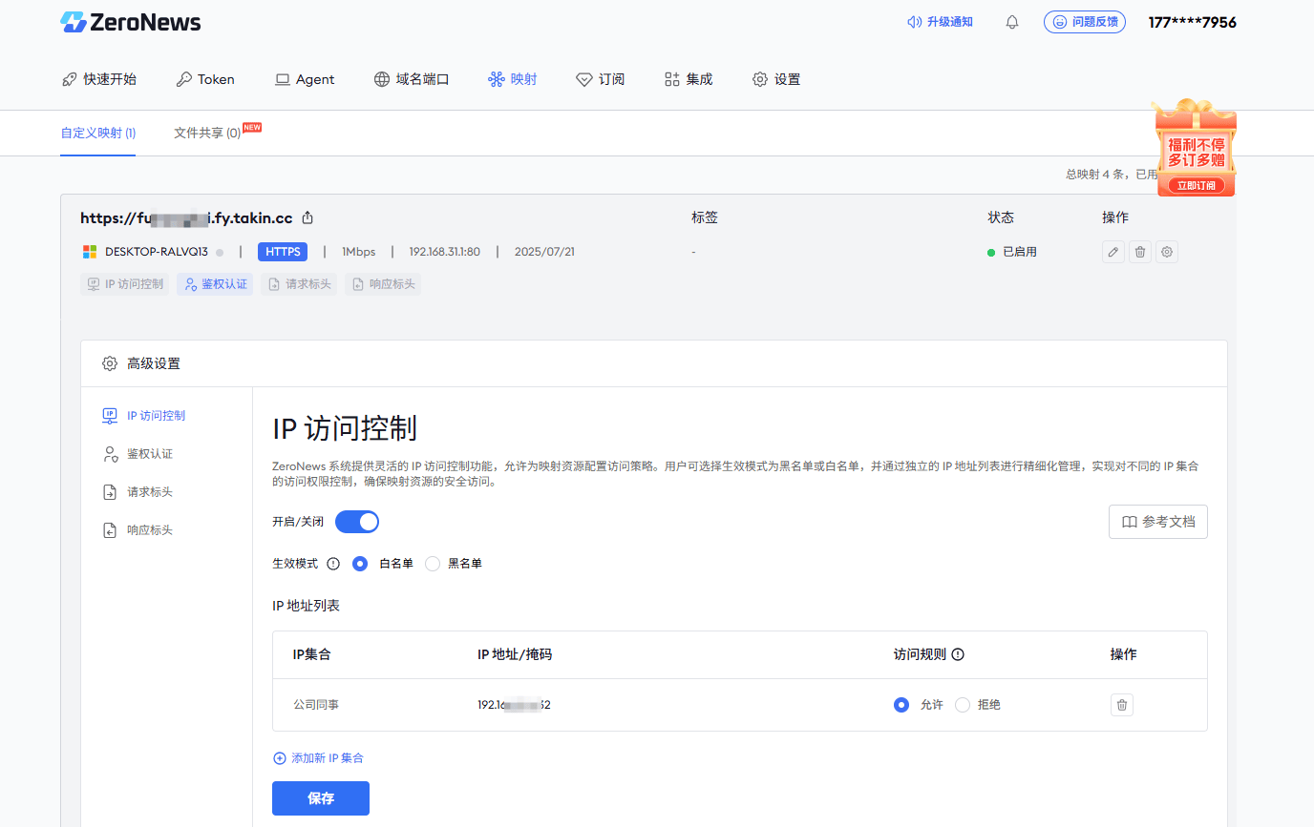Click the info icon next to 访问规则

tap(958, 654)
